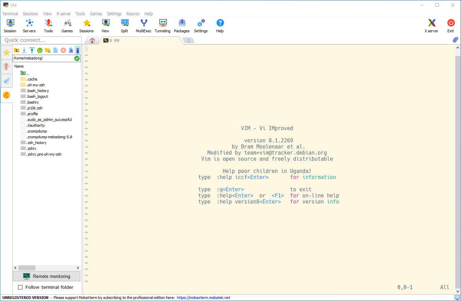This screenshot has height=301, width=461.
Task: Select the .sudo_as_admin_successful file
Action: tap(46, 120)
